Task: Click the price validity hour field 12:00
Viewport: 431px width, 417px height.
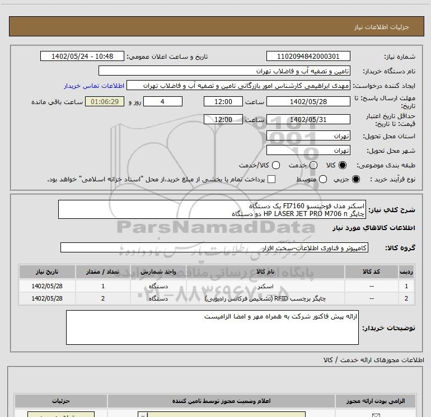Action: 223,119
